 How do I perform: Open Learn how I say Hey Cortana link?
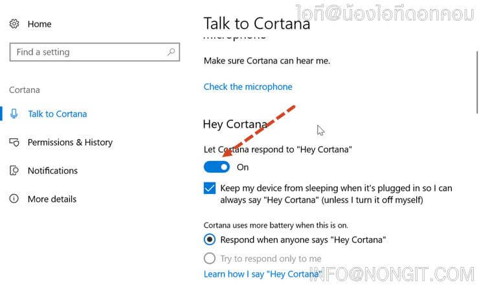pyautogui.click(x=262, y=274)
